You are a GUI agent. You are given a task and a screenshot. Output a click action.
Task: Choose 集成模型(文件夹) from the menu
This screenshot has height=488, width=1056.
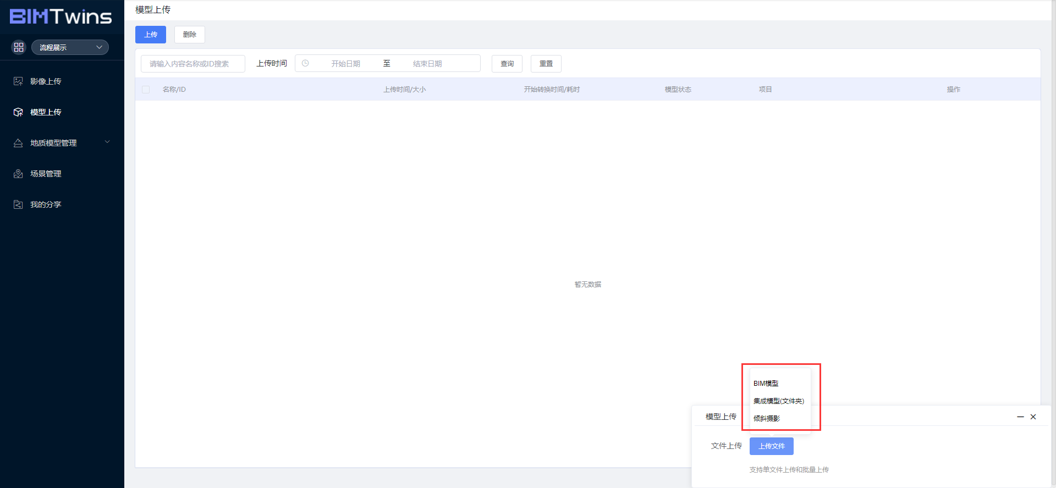[778, 401]
